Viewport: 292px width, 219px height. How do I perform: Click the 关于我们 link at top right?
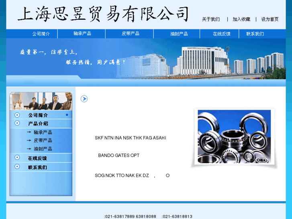[211, 19]
